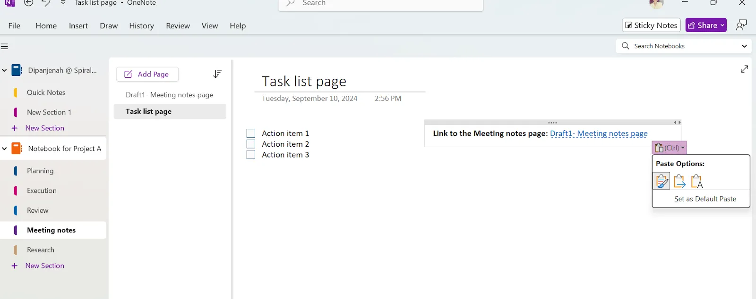Click the sort pages icon
The image size is (756, 299).
click(x=217, y=74)
